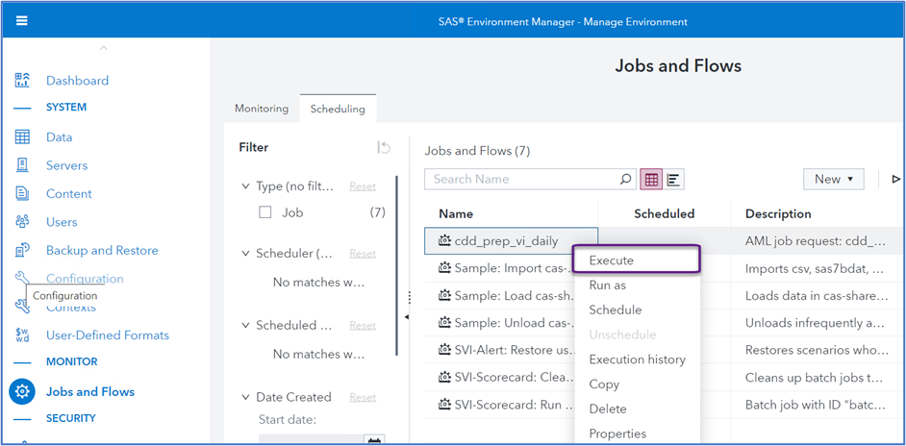Open the New dropdown button
The height and width of the screenshot is (446, 906).
833,179
